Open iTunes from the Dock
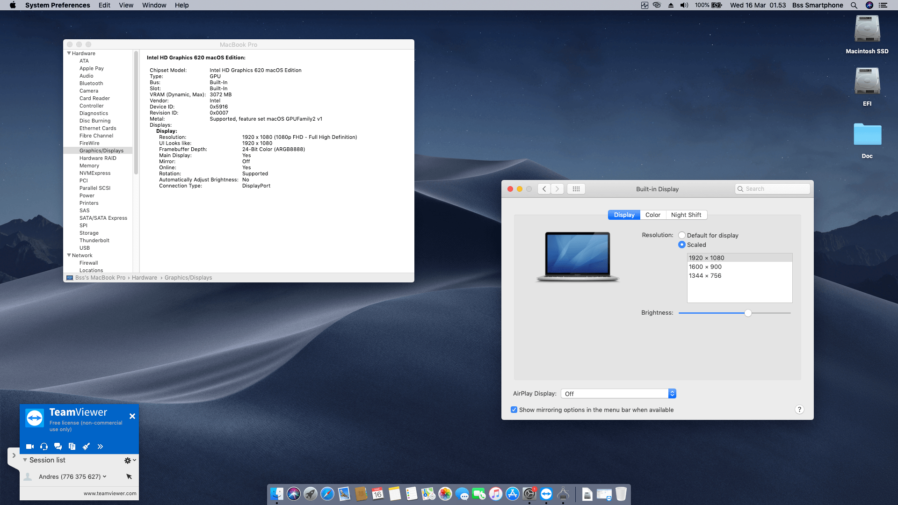 pyautogui.click(x=496, y=494)
